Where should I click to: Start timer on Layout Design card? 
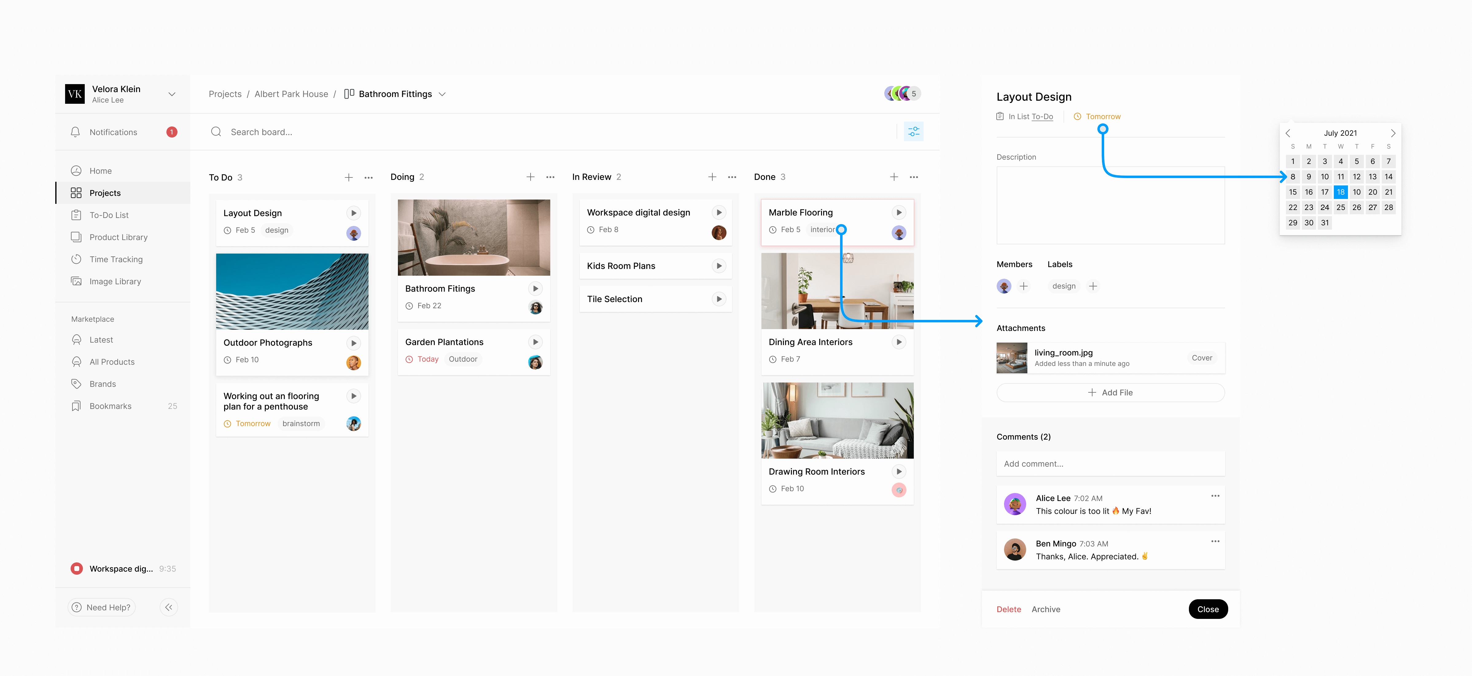354,212
